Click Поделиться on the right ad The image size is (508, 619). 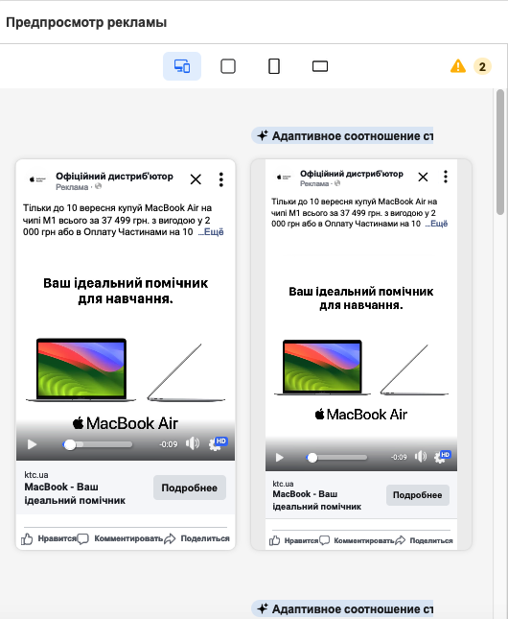click(x=424, y=540)
